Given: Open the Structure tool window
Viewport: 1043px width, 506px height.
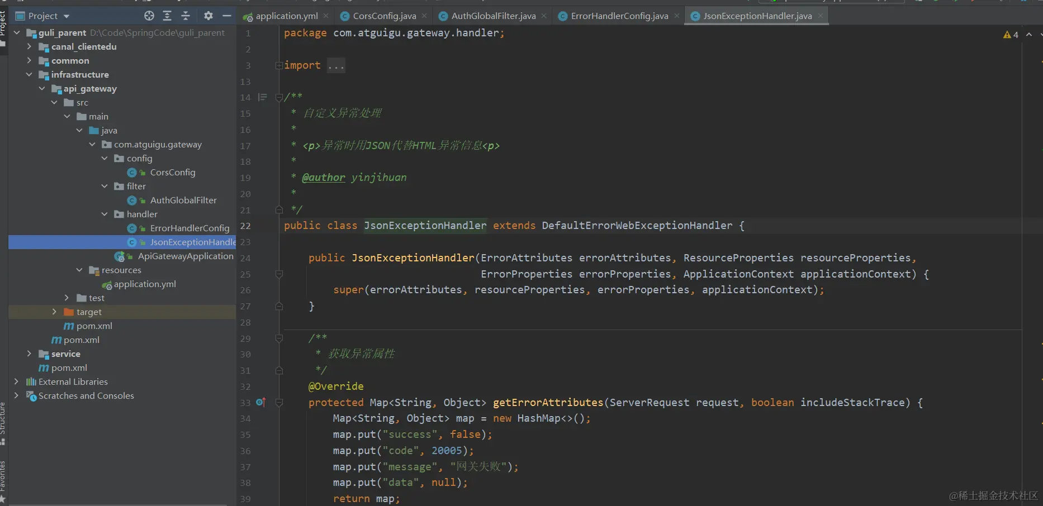Looking at the screenshot, I should [x=3, y=423].
